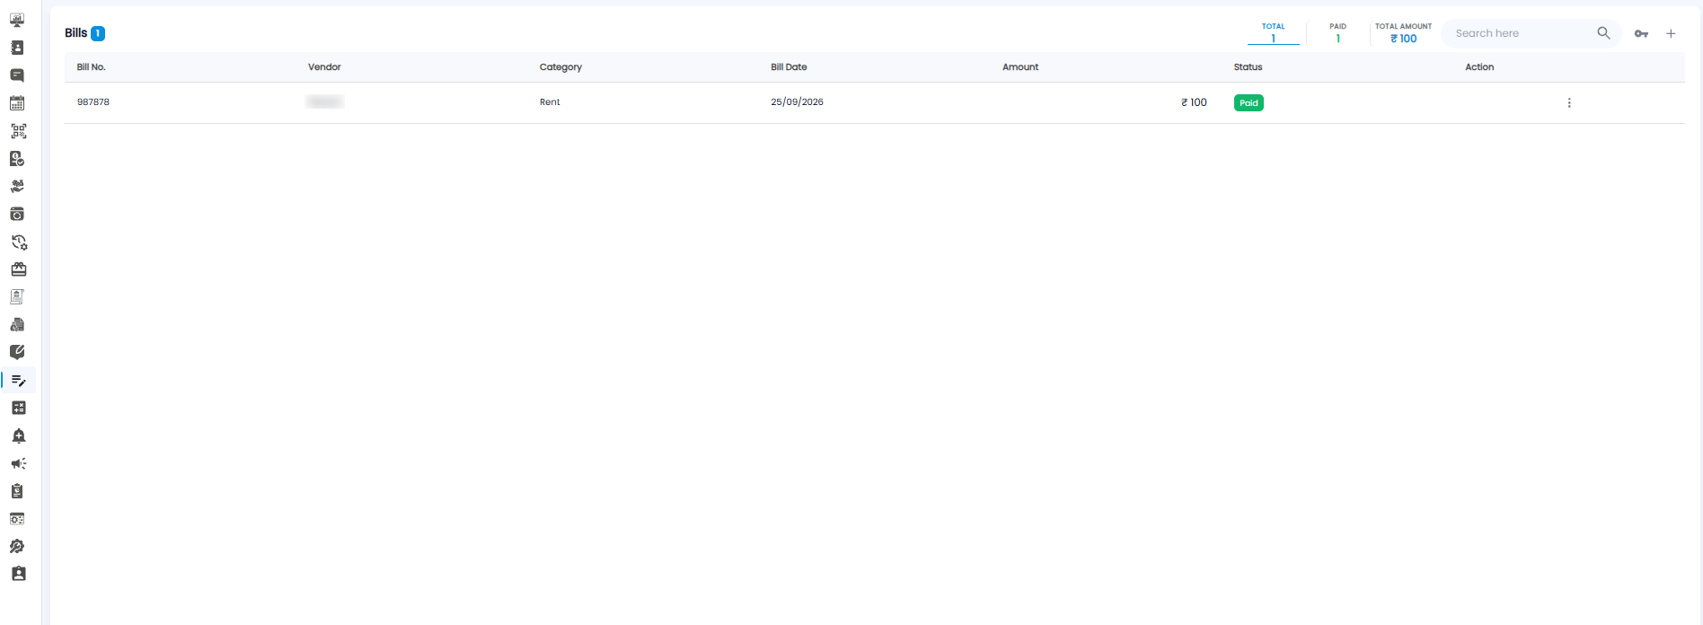Screen dimensions: 1703x625
Task: Open the contacts book icon in sidebar
Action: click(17, 48)
